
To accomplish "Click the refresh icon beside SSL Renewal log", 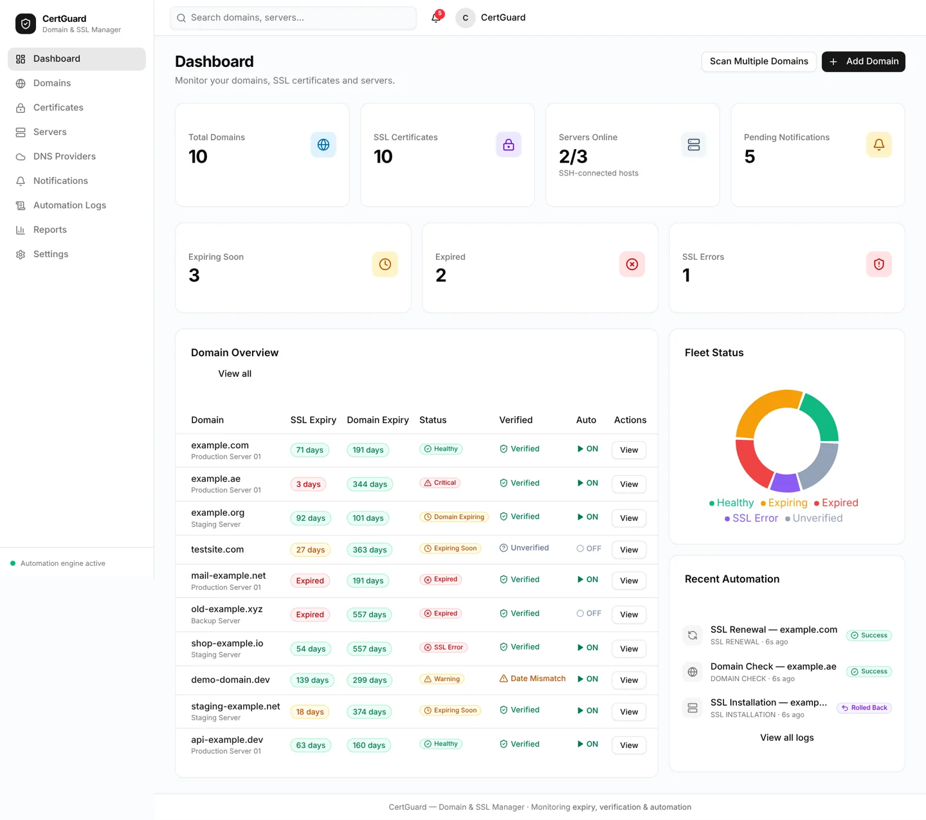I will point(693,635).
